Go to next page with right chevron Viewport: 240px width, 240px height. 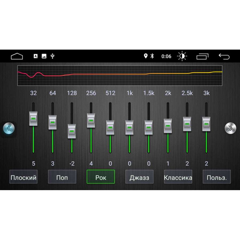(230, 128)
